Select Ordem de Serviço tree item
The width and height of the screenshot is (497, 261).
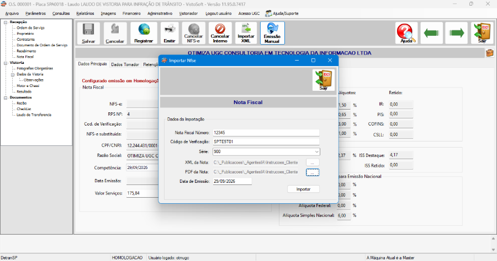click(x=31, y=28)
